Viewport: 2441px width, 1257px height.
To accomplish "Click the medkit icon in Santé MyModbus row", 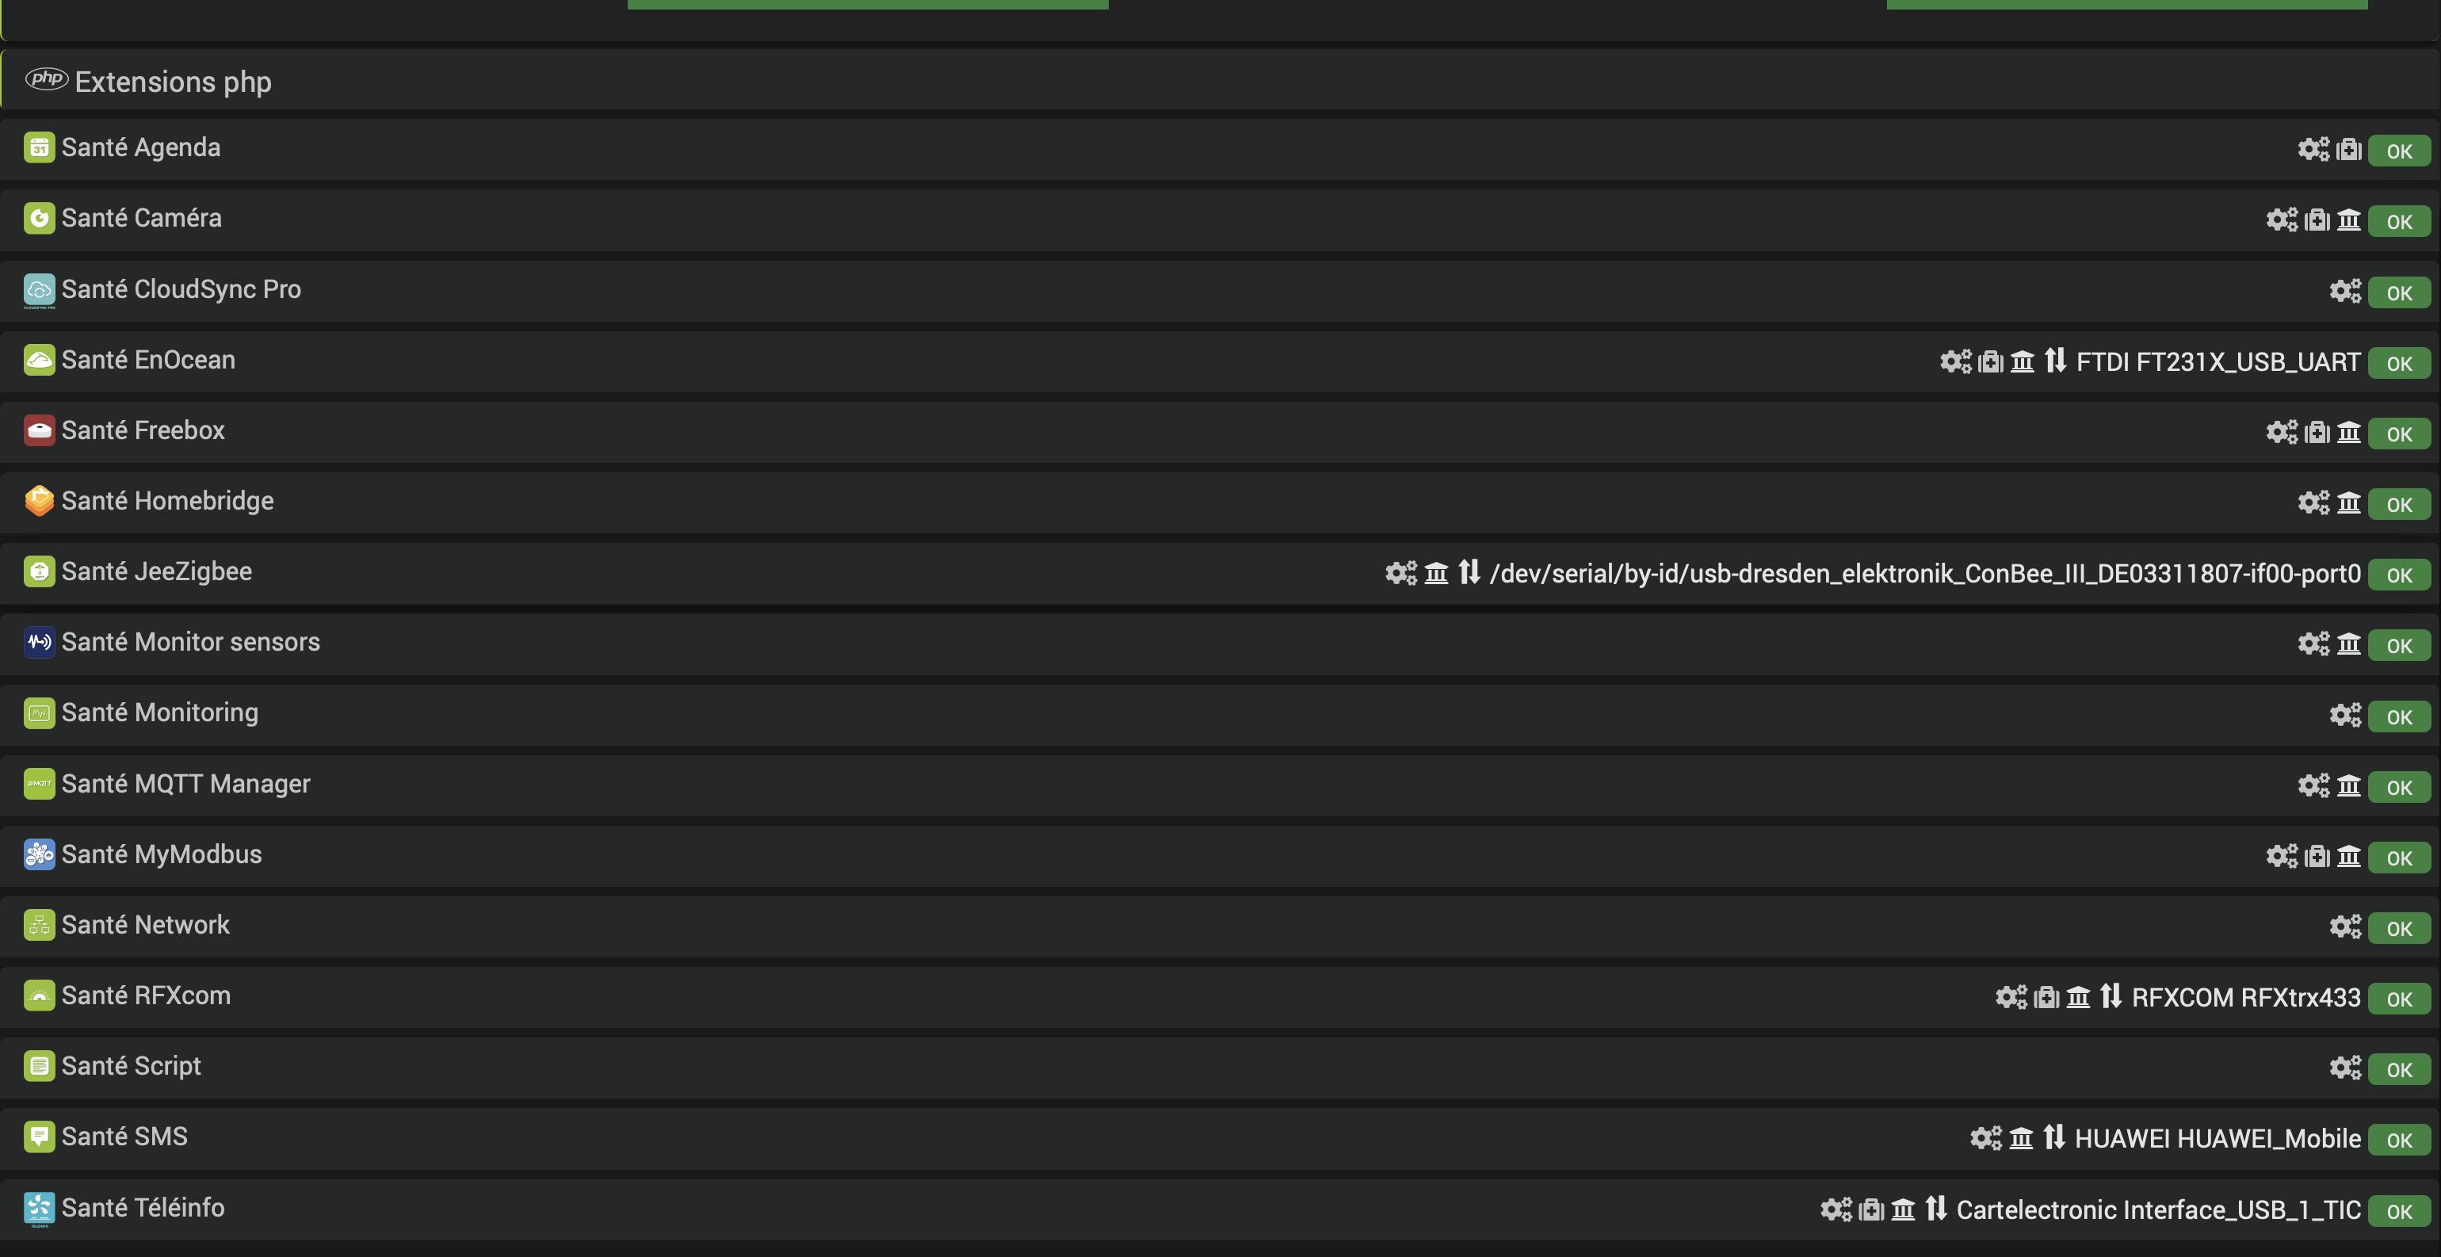I will [x=2317, y=856].
